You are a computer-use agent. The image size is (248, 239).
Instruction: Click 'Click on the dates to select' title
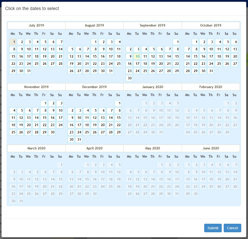32,8
